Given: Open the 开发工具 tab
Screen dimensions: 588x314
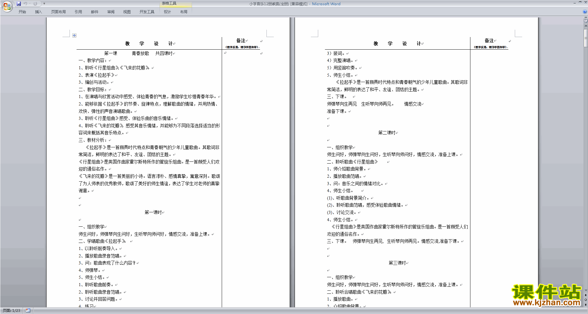Looking at the screenshot, I should (147, 12).
